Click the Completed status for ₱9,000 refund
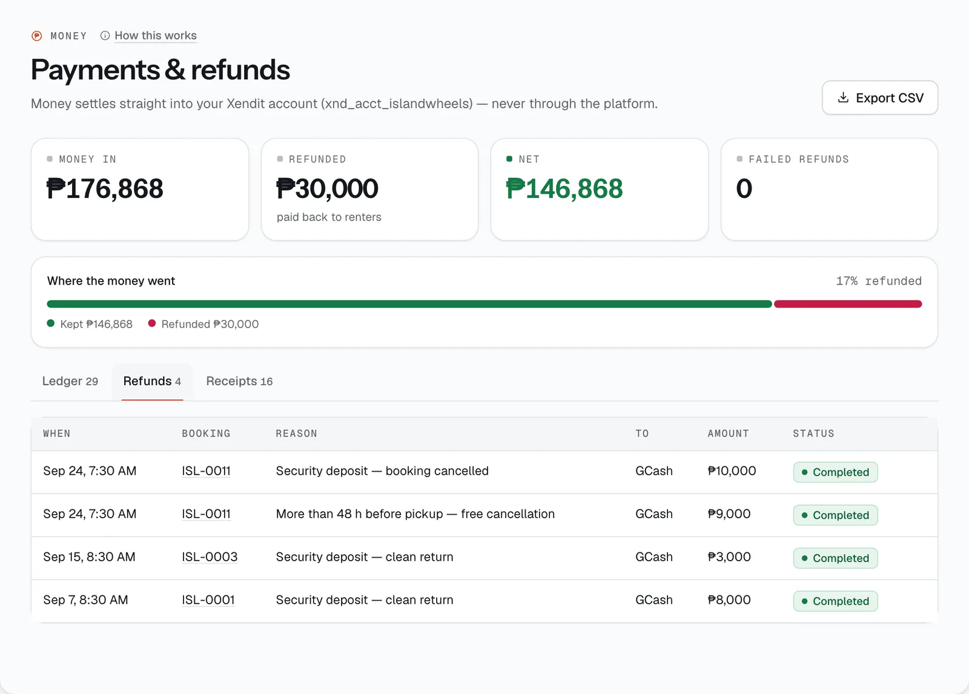Viewport: 969px width, 694px height. 835,515
